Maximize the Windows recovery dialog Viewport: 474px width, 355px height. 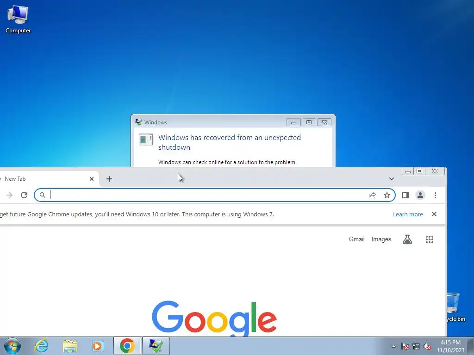(309, 122)
